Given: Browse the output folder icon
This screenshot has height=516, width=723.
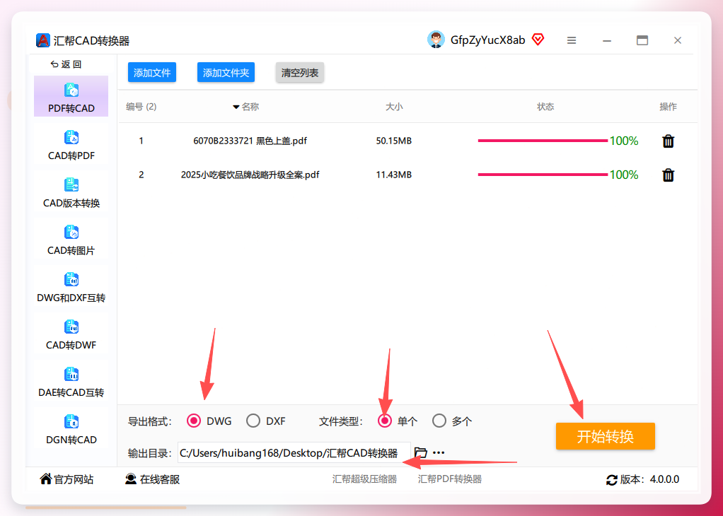Looking at the screenshot, I should click(x=420, y=452).
